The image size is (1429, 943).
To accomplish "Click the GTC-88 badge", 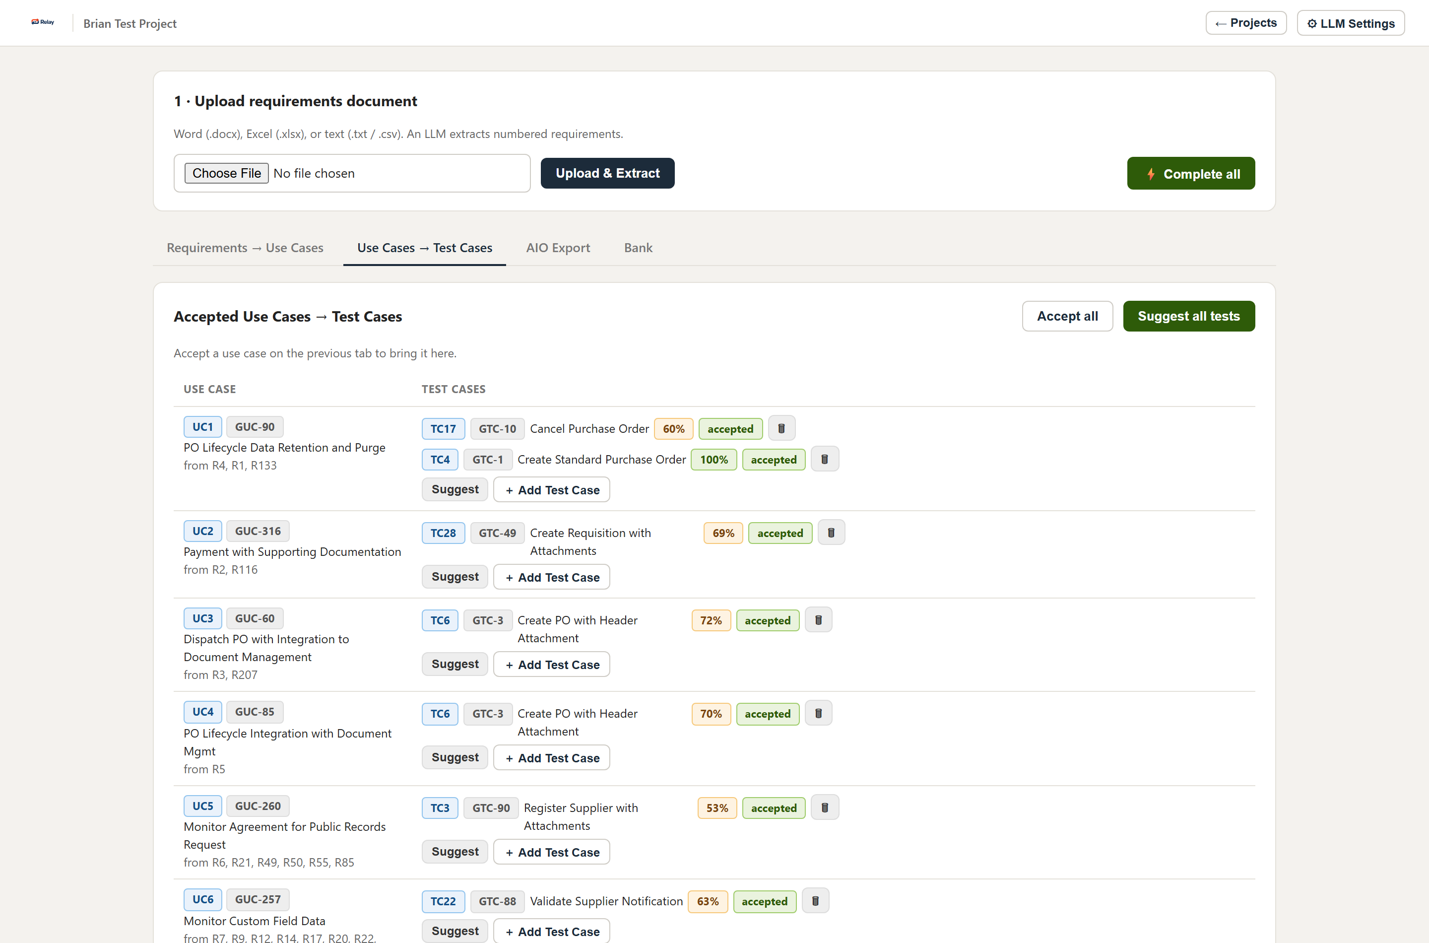I will [497, 901].
